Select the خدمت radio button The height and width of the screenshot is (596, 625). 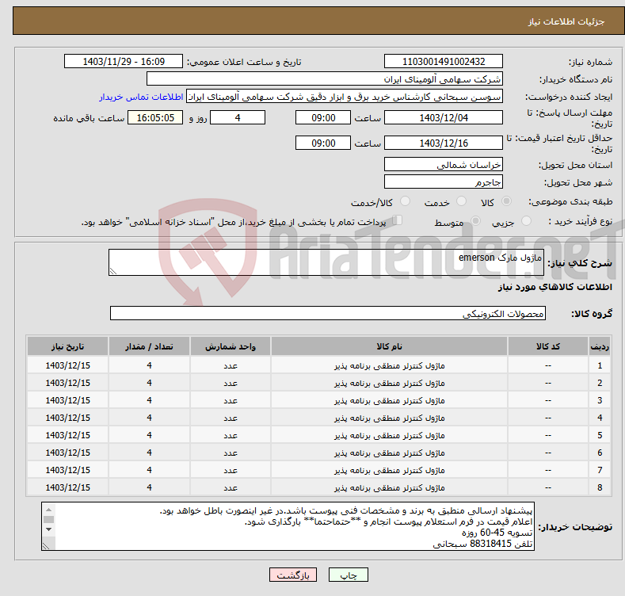(461, 201)
